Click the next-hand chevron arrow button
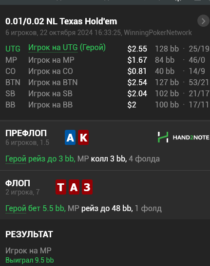Image resolution: width=210 pixels, height=266 pixels. [x=203, y=21]
